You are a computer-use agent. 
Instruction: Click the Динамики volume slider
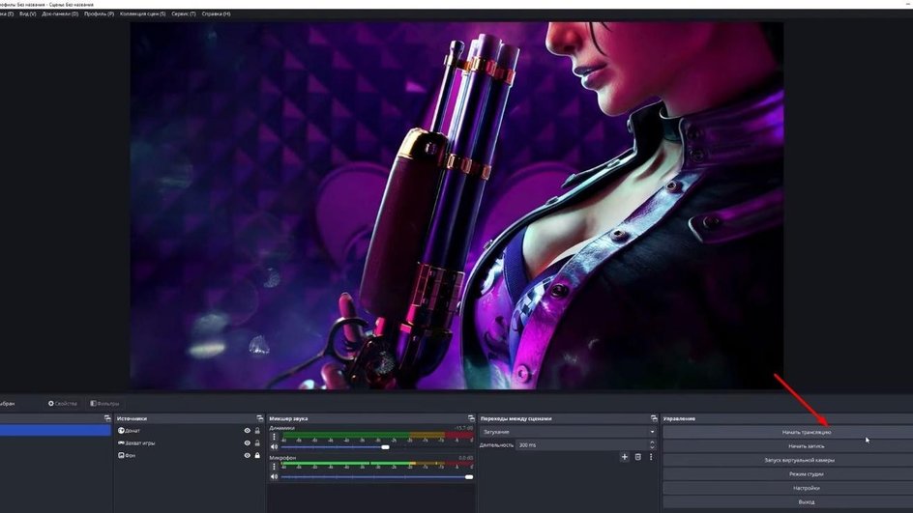pyautogui.click(x=377, y=446)
